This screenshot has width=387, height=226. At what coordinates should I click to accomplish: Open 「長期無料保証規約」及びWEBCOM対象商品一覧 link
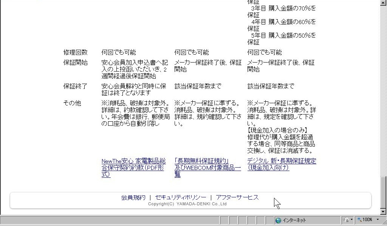coord(207,168)
